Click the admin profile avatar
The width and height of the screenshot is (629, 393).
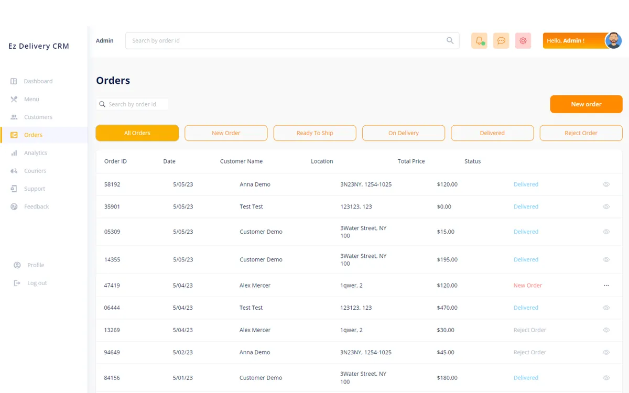(613, 40)
